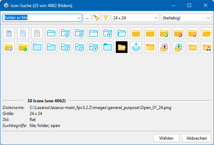
Task: Expand the search keyword history dropdown
Action: click(x=79, y=18)
